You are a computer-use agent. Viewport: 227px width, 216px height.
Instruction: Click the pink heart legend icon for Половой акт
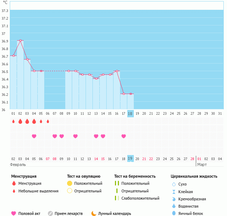pos(14,213)
